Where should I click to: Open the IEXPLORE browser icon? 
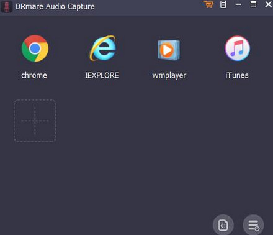[x=103, y=48]
